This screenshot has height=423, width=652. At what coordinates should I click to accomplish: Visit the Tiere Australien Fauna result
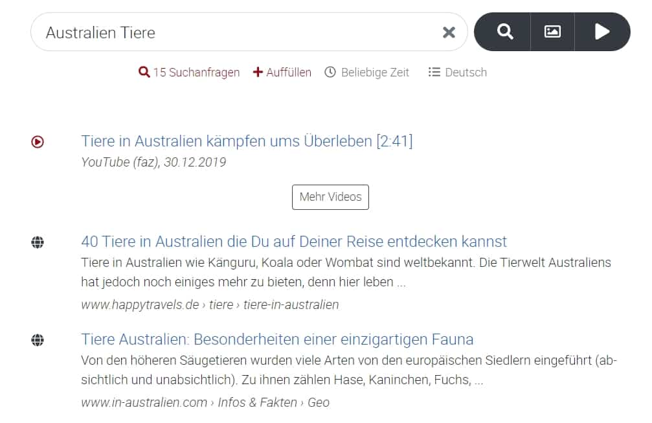click(x=276, y=339)
